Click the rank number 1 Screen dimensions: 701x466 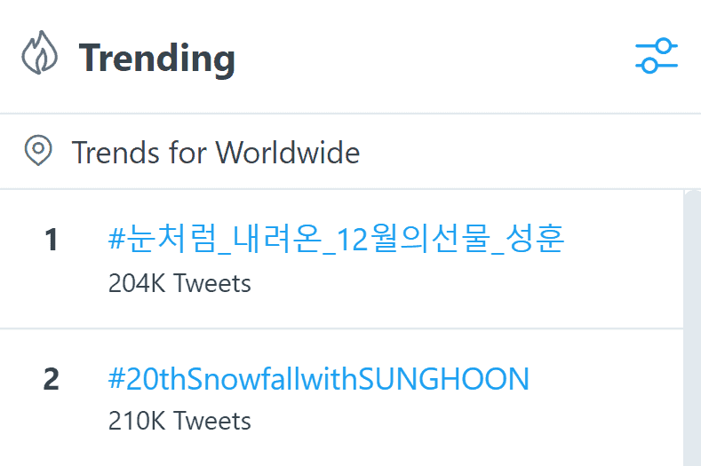(51, 239)
